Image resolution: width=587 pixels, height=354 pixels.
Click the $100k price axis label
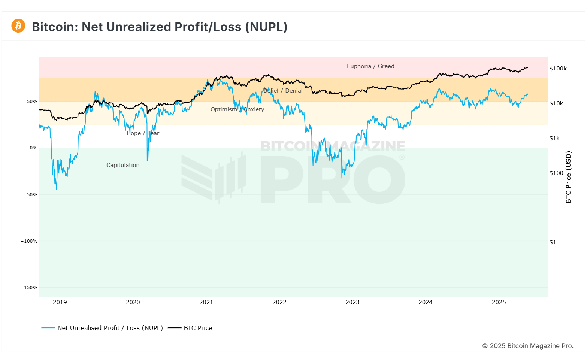(558, 69)
